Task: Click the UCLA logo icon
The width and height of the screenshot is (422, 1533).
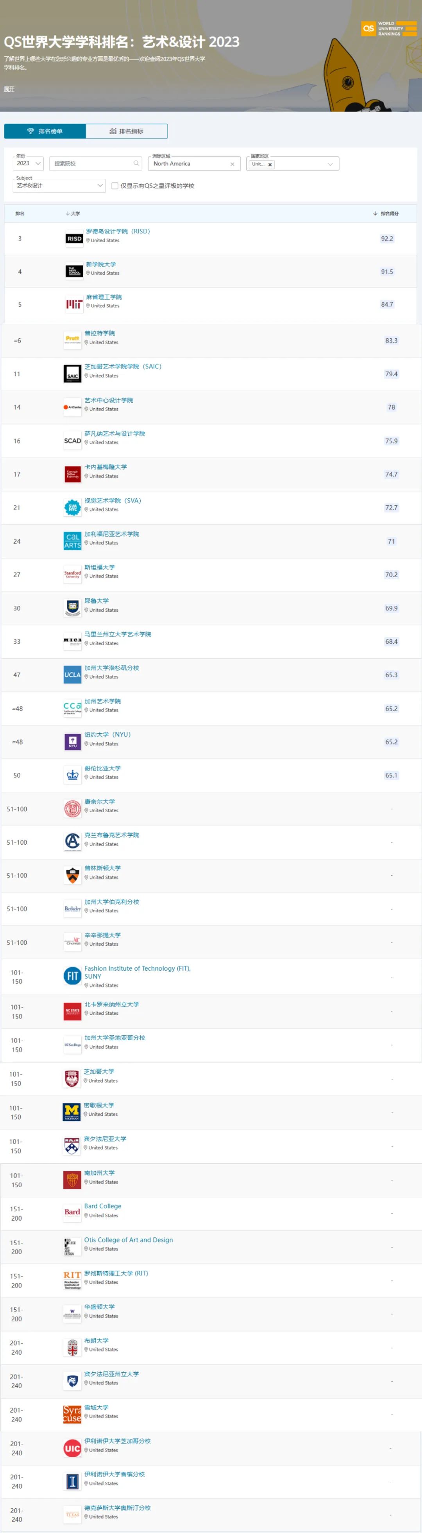Action: click(x=73, y=675)
